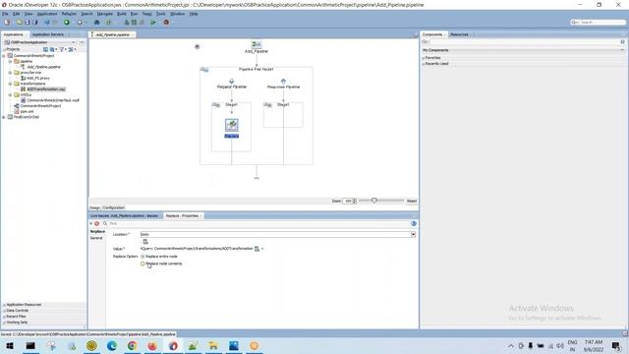Open the Location dropdown arrow
Viewport: 629px width, 354px height.
[x=413, y=234]
